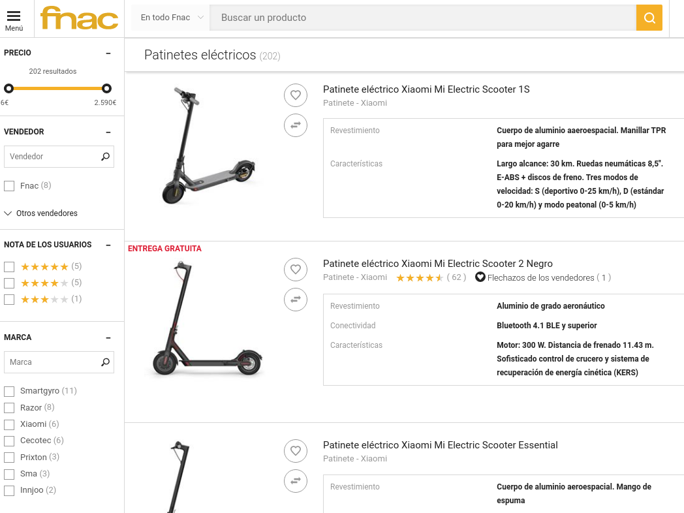Open Xiaomi Mi Electric Scooter 1S title link
Viewport: 684px width, 513px height.
[x=426, y=89]
